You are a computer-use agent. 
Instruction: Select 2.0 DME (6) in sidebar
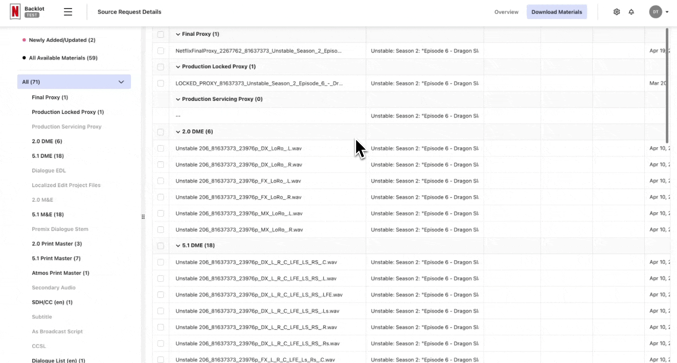point(47,141)
